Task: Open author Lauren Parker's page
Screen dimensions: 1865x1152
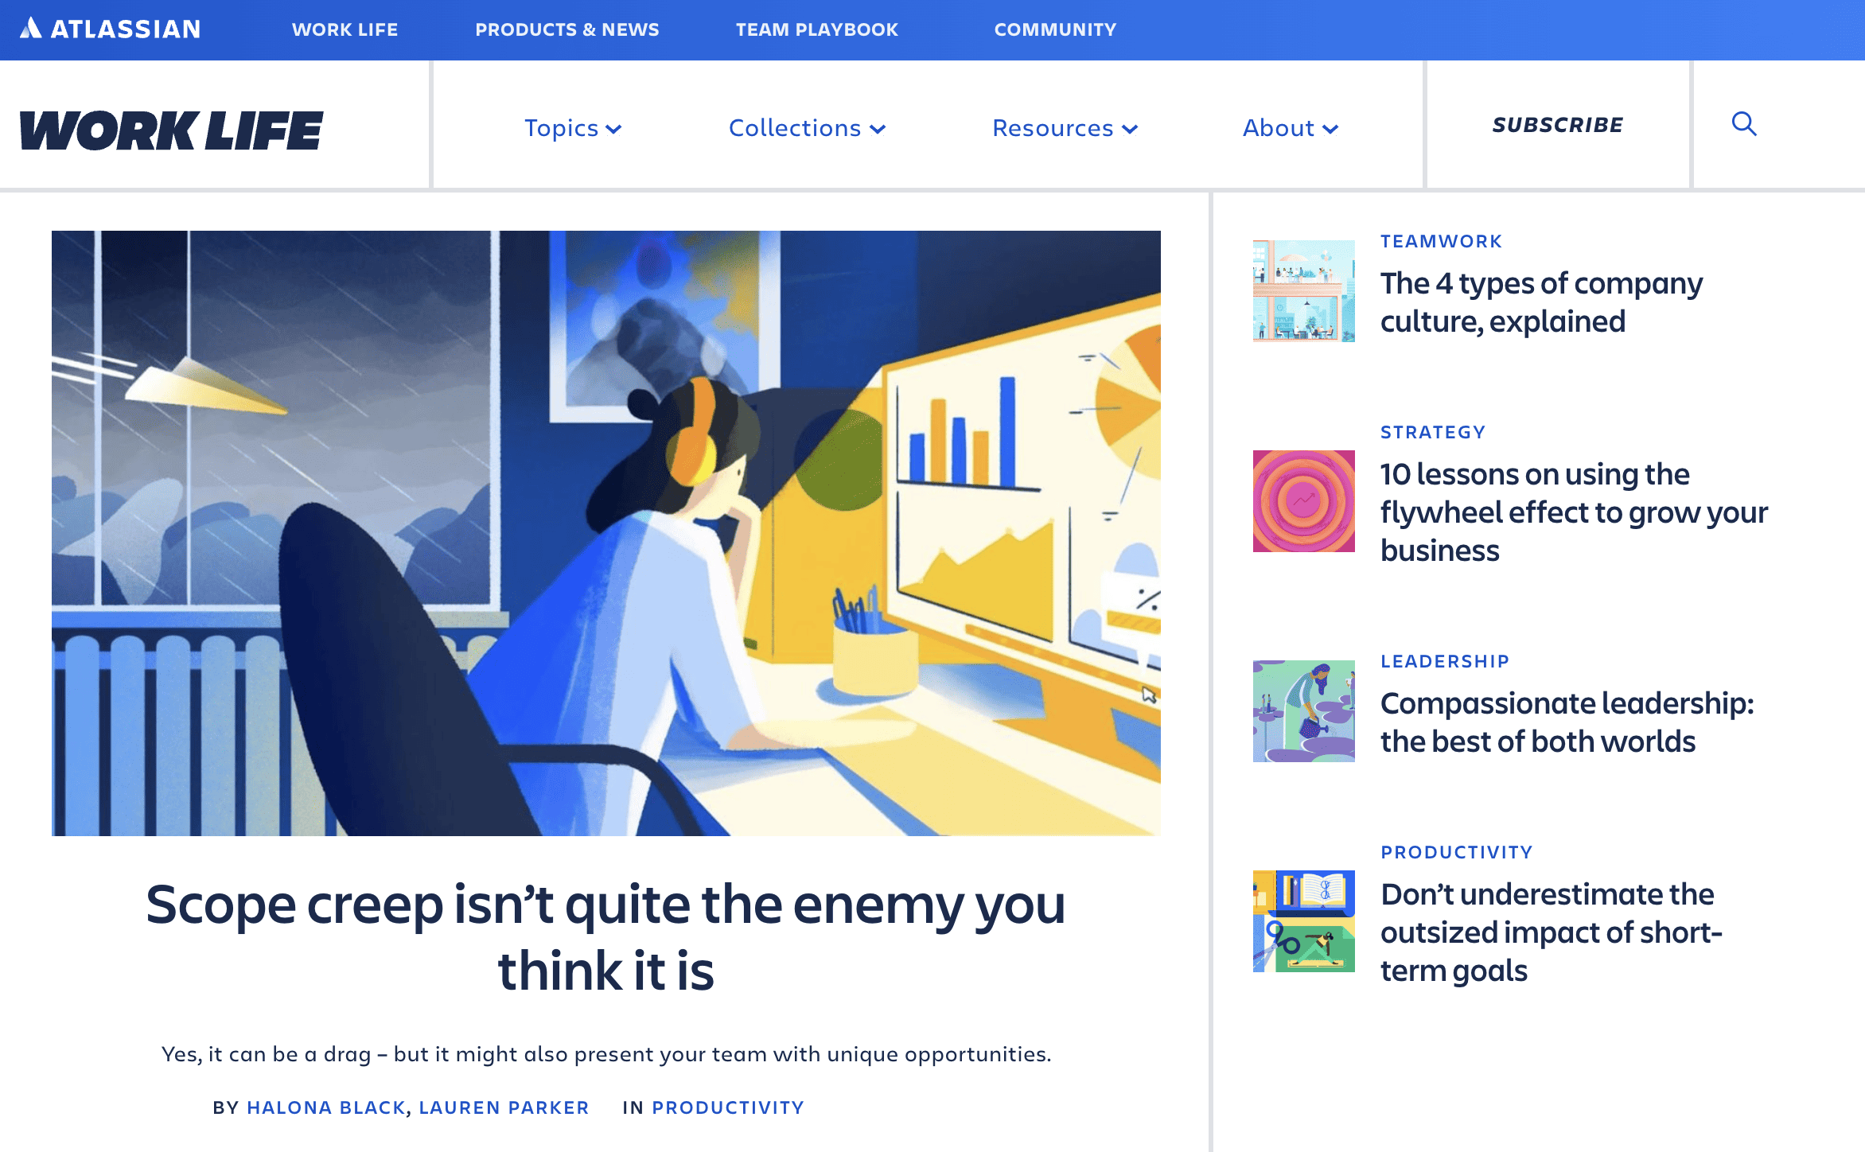Action: 504,1107
